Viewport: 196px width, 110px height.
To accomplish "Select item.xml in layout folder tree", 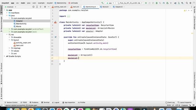I will click(x=20, y=46).
